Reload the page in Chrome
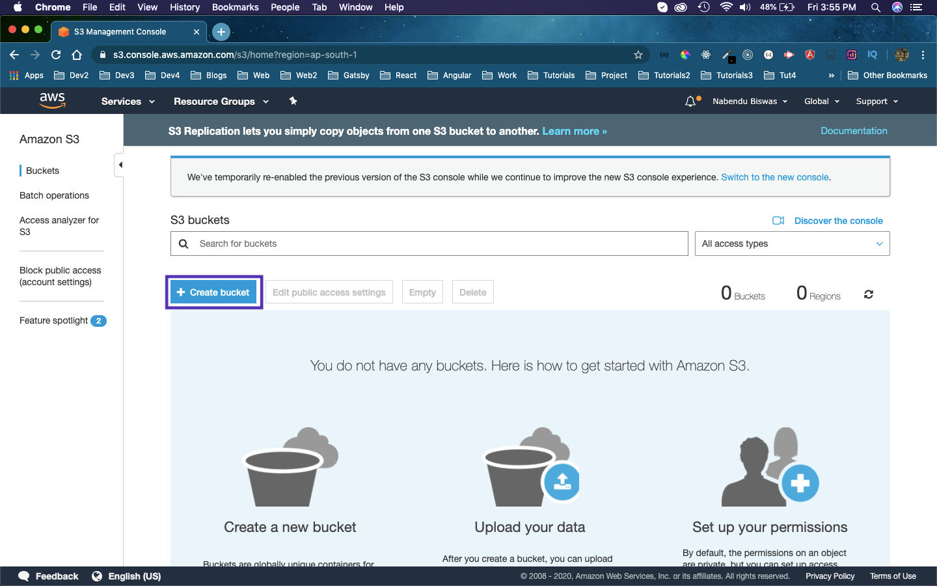The width and height of the screenshot is (937, 586). tap(56, 55)
